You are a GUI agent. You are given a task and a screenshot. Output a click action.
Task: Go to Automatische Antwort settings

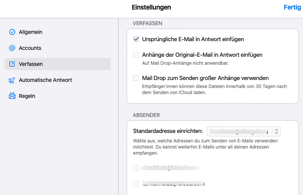click(x=45, y=80)
